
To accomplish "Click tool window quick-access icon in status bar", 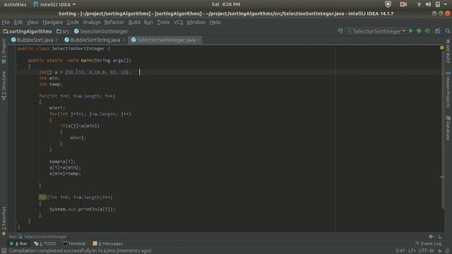I will [4, 251].
